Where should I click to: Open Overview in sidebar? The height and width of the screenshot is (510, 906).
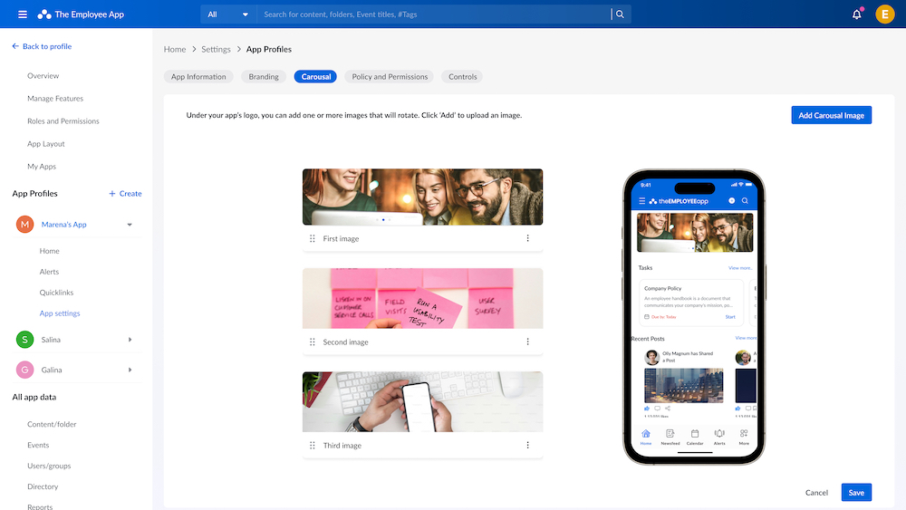coord(43,76)
